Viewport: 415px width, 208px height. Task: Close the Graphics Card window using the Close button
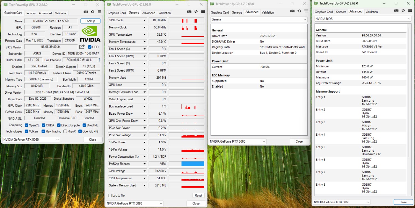(92, 139)
